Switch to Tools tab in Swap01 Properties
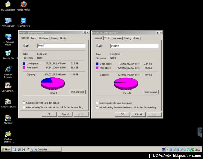Image resolution: width=203 pixels, height=159 pixels. click(33, 38)
